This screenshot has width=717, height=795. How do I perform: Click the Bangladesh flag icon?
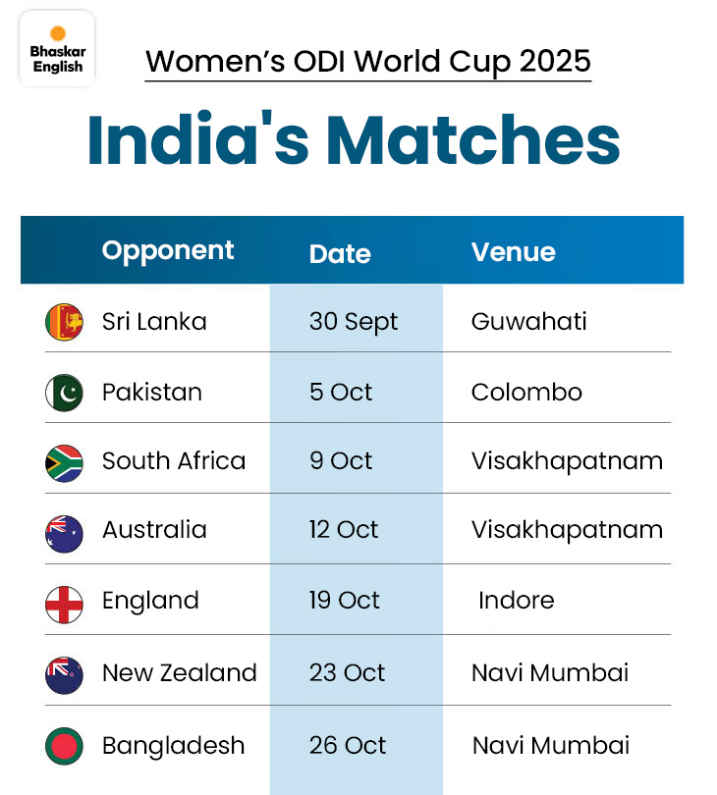pos(64,746)
